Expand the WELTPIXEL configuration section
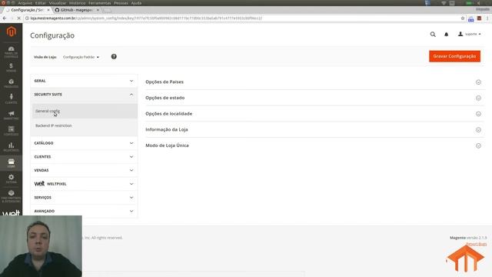 click(84, 184)
